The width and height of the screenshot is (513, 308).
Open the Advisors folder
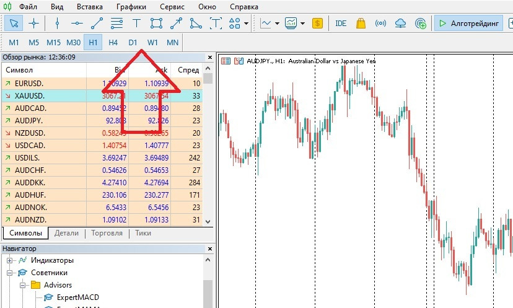[x=58, y=285]
